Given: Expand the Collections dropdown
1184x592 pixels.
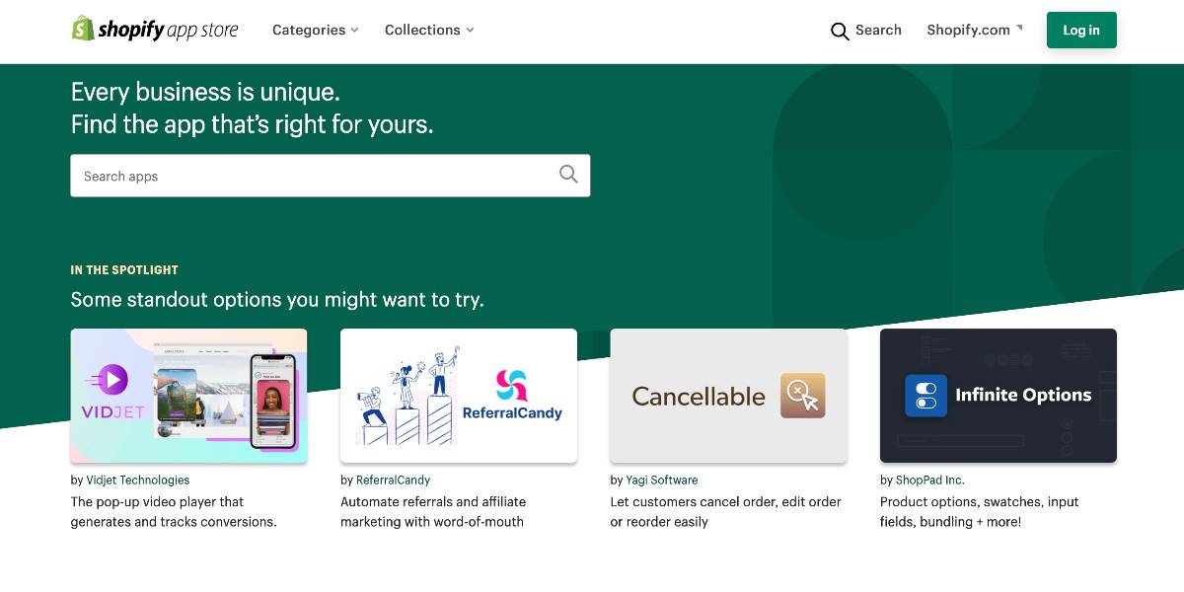Looking at the screenshot, I should [x=429, y=30].
